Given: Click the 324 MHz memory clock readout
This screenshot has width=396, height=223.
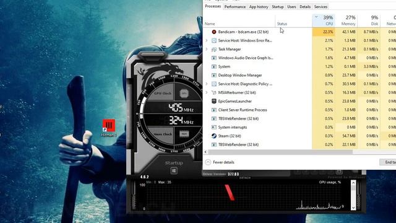Looking at the screenshot, I should coord(181,120).
